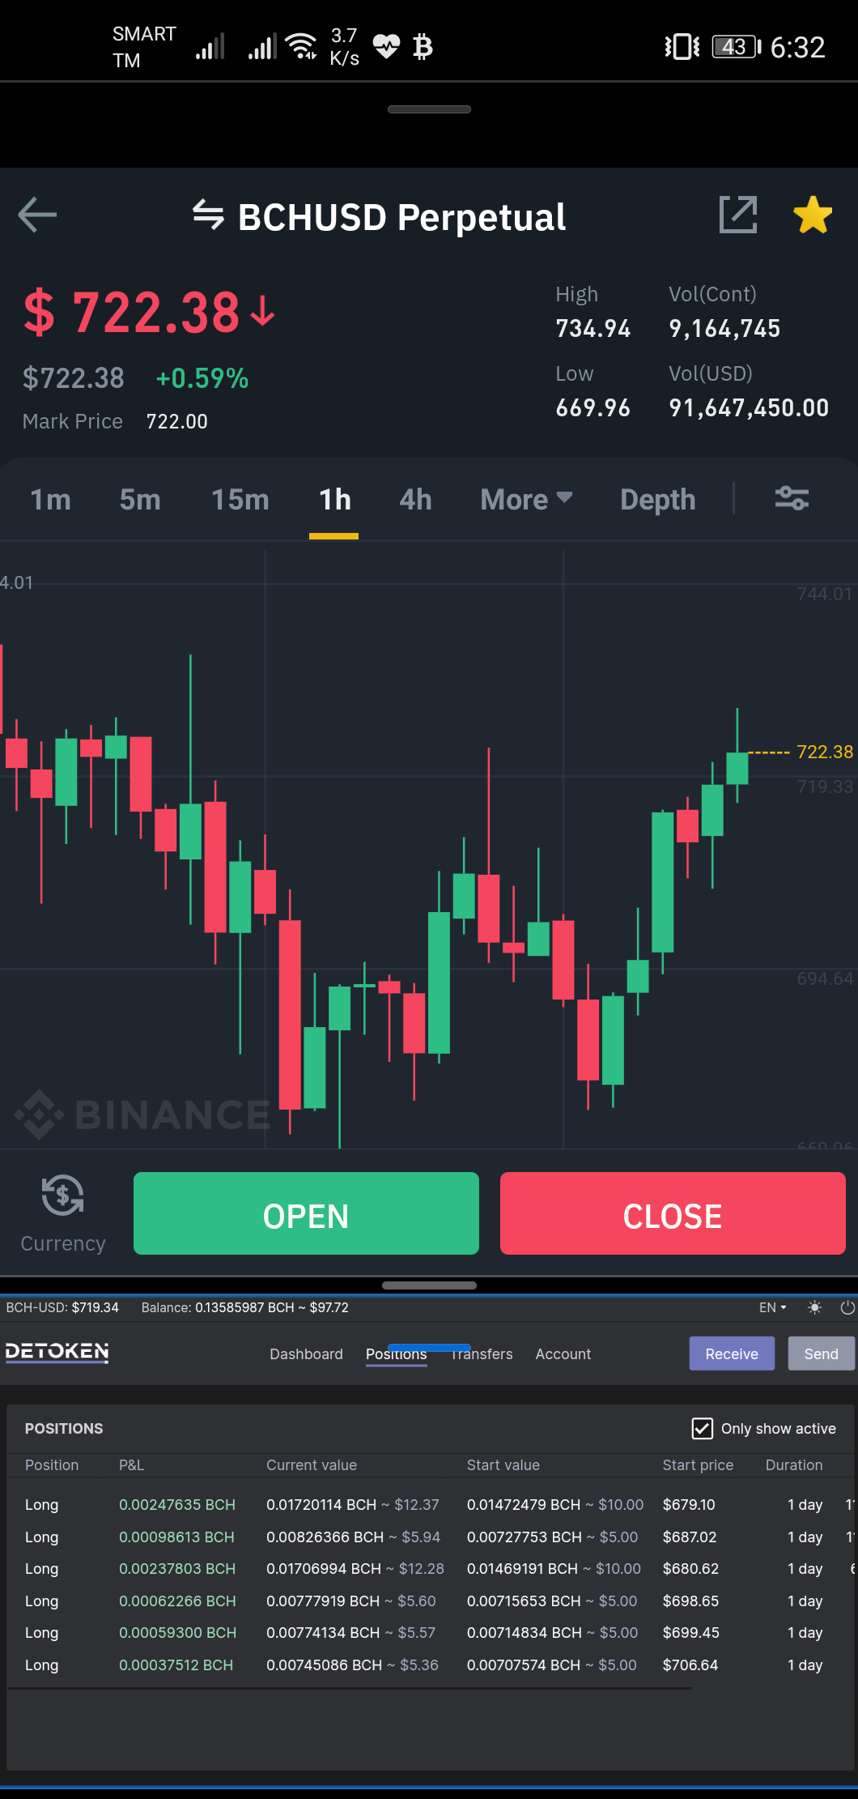Click the Receive button
Screen dimensions: 858x1799
[732, 1354]
